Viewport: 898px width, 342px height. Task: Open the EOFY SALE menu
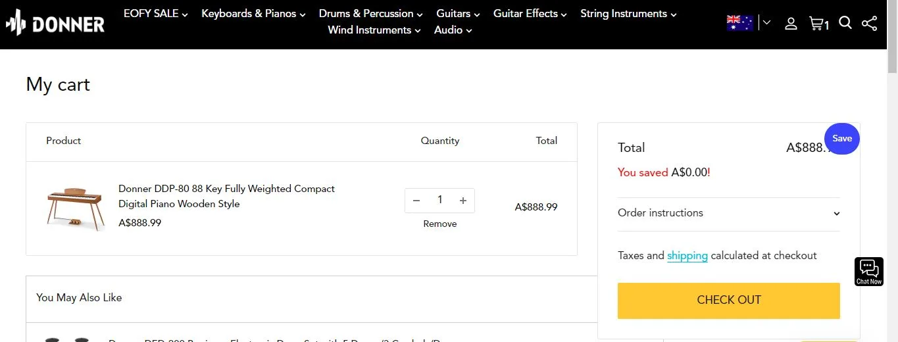(156, 14)
